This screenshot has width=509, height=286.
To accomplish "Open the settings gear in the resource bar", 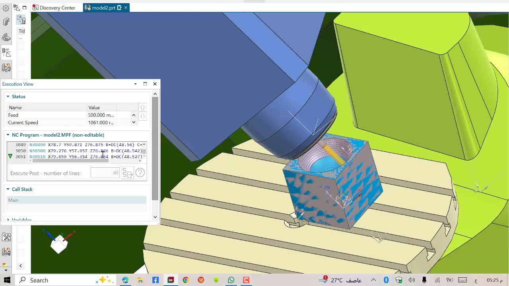I will pyautogui.click(x=6, y=8).
